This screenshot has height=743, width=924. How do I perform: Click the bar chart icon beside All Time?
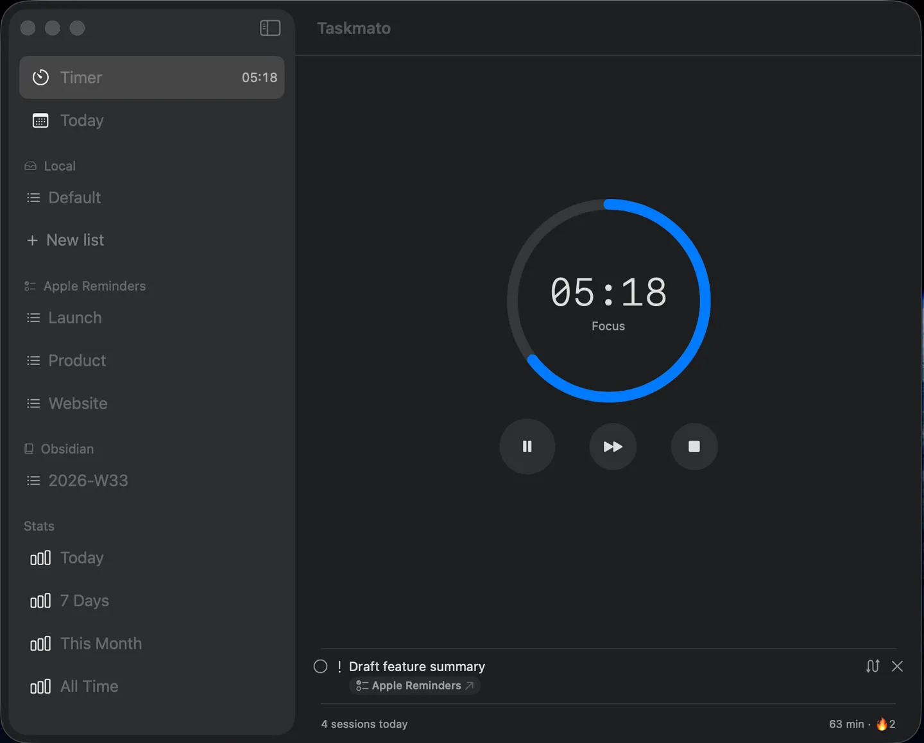pos(40,687)
